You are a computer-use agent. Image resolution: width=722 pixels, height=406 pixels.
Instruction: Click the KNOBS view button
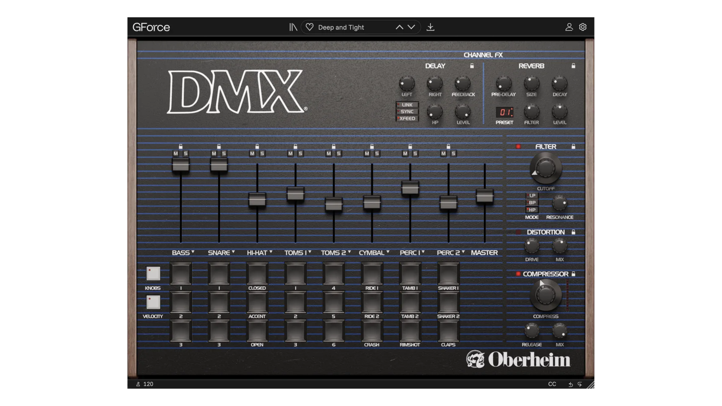coord(153,273)
